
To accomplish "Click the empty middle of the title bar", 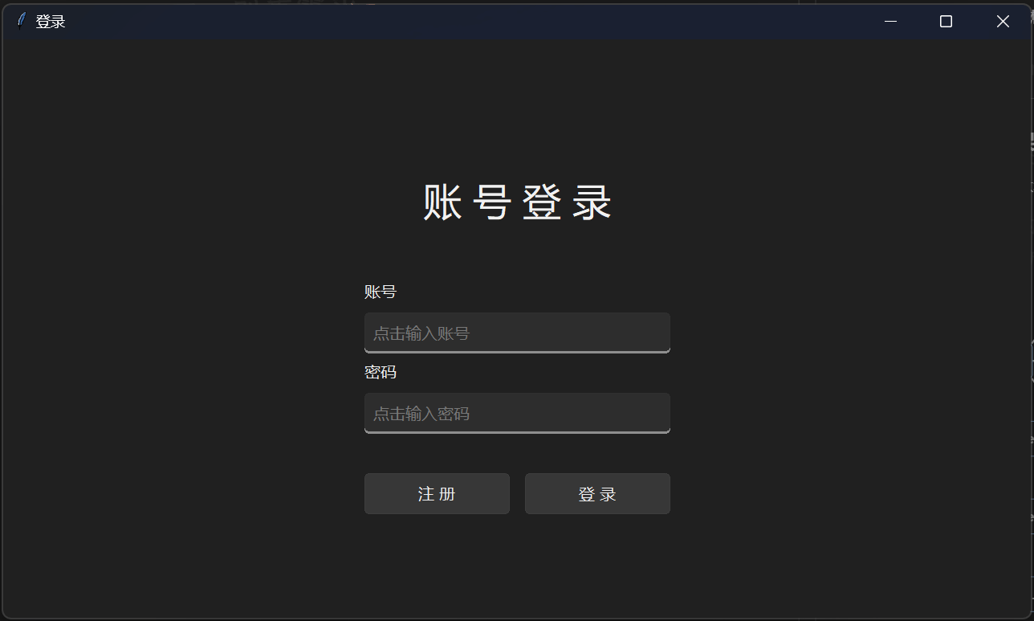I will 466,22.
